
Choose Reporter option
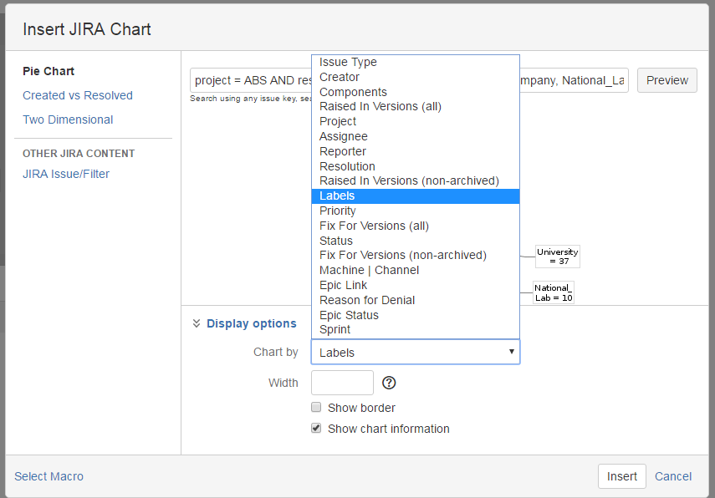pos(416,152)
